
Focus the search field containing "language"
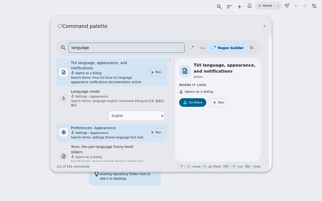pyautogui.click(x=127, y=48)
